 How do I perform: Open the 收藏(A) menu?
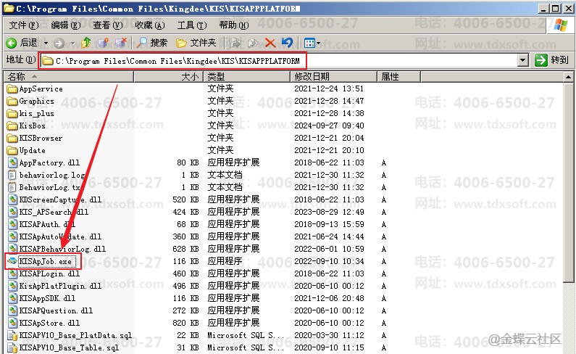(150, 25)
